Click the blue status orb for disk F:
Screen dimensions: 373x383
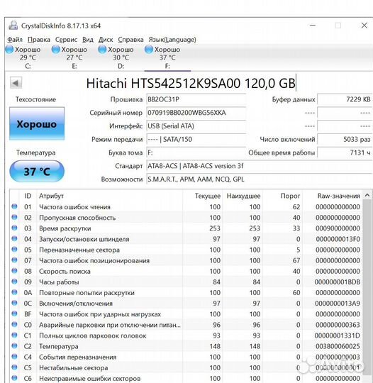pos(148,50)
